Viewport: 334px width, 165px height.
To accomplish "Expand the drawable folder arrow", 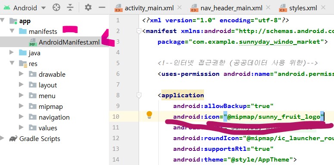I will (21, 74).
